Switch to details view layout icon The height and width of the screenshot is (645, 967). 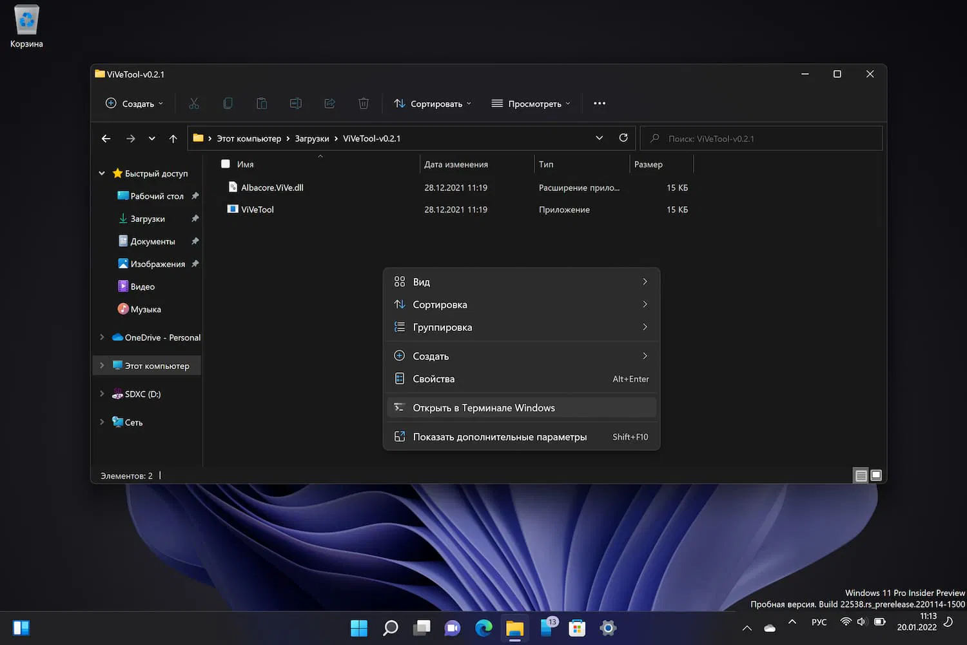[x=861, y=476]
